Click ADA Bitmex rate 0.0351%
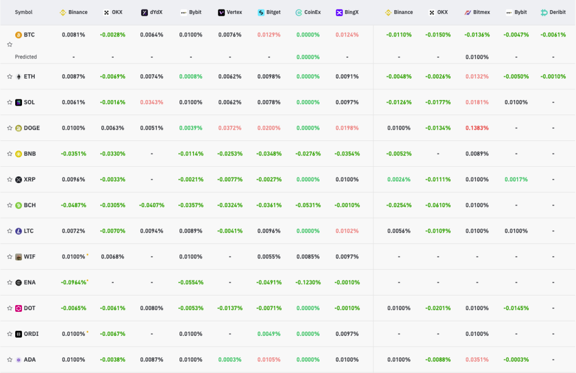Viewport: 576px width, 373px height. pyautogui.click(x=477, y=360)
